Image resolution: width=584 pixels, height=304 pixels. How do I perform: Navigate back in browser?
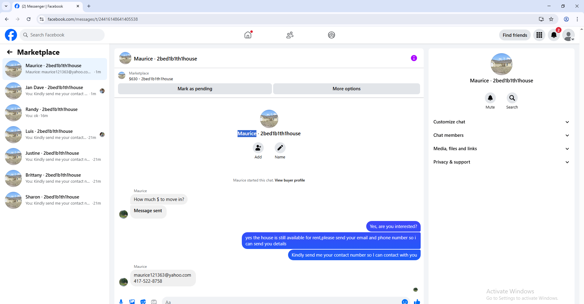pyautogui.click(x=7, y=19)
